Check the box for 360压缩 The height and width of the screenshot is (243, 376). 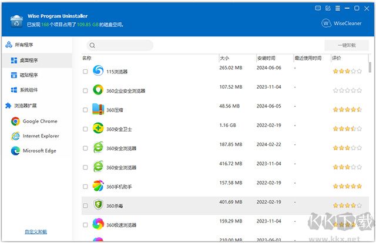[x=85, y=110]
